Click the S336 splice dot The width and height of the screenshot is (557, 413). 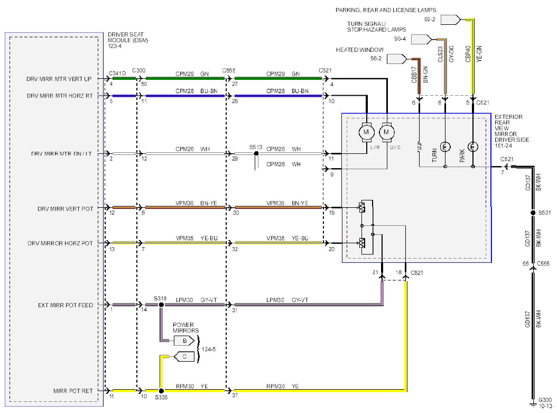click(161, 391)
